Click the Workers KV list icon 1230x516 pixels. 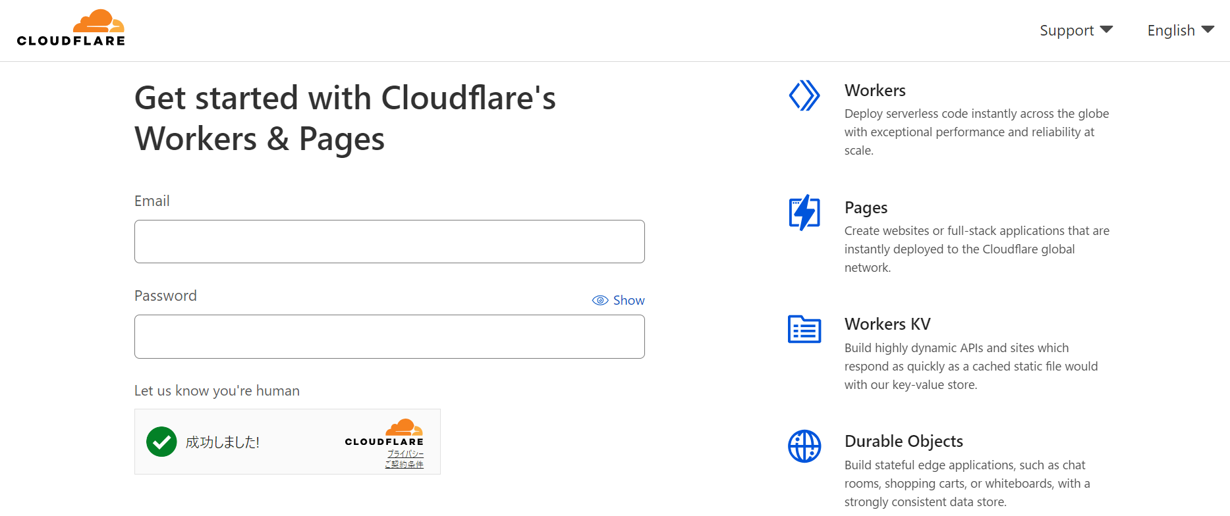point(804,329)
